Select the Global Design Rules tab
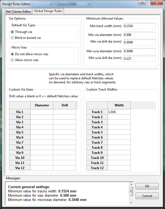This screenshot has width=165, height=209. coord(48,11)
